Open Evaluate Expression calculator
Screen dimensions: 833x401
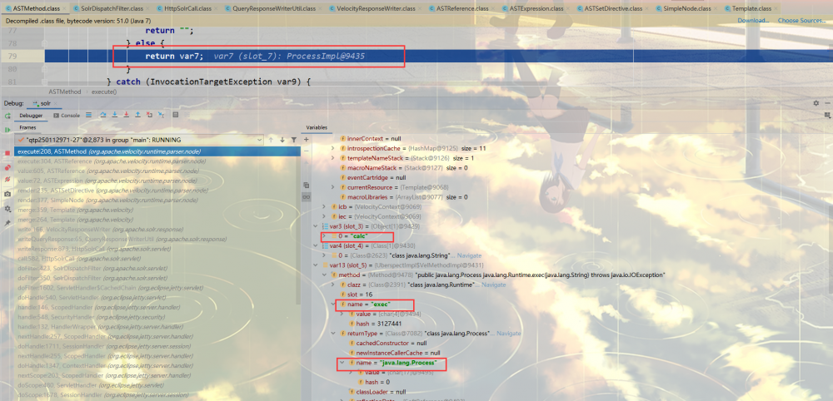click(175, 115)
